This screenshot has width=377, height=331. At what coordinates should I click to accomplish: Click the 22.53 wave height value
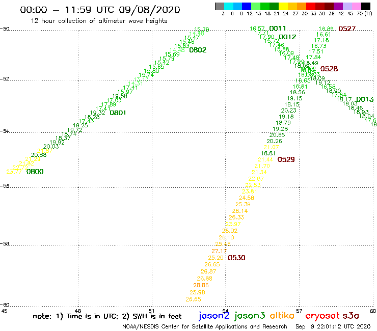coord(253,185)
